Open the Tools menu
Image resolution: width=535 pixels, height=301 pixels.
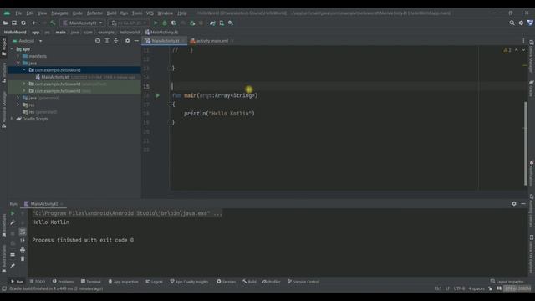pos(137,13)
